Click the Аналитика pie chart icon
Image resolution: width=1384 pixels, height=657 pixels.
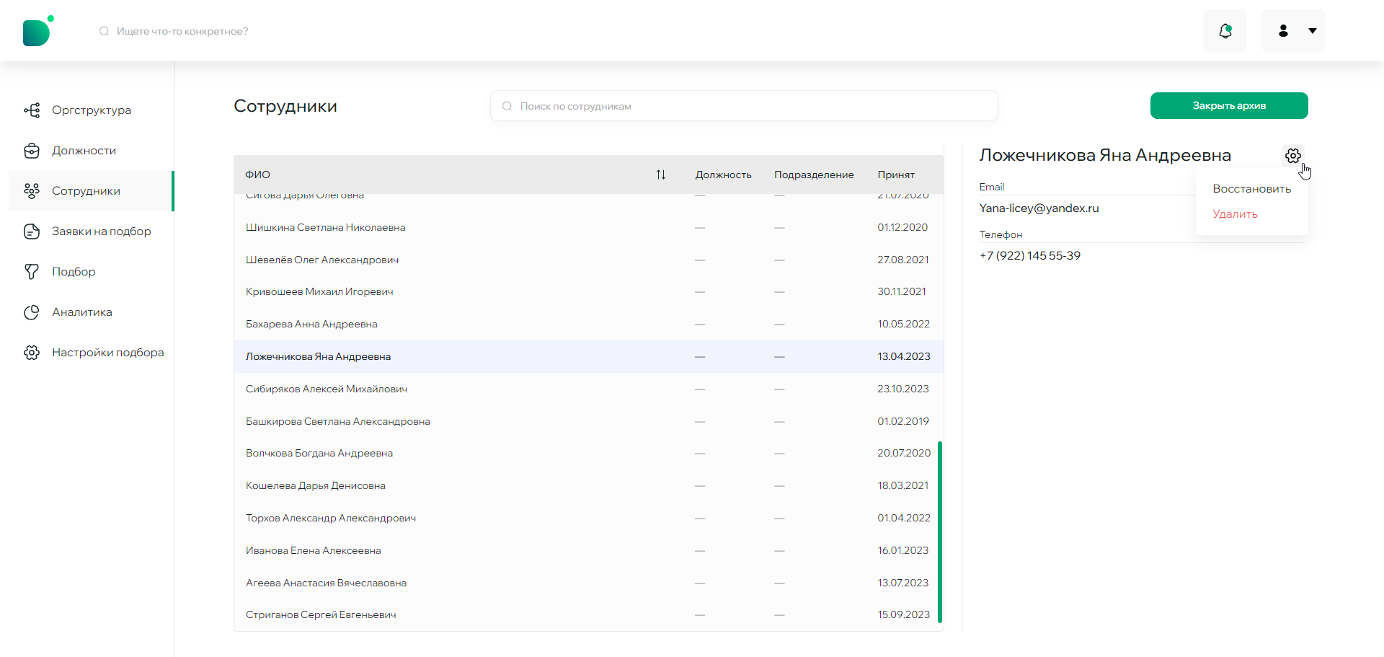pos(32,312)
